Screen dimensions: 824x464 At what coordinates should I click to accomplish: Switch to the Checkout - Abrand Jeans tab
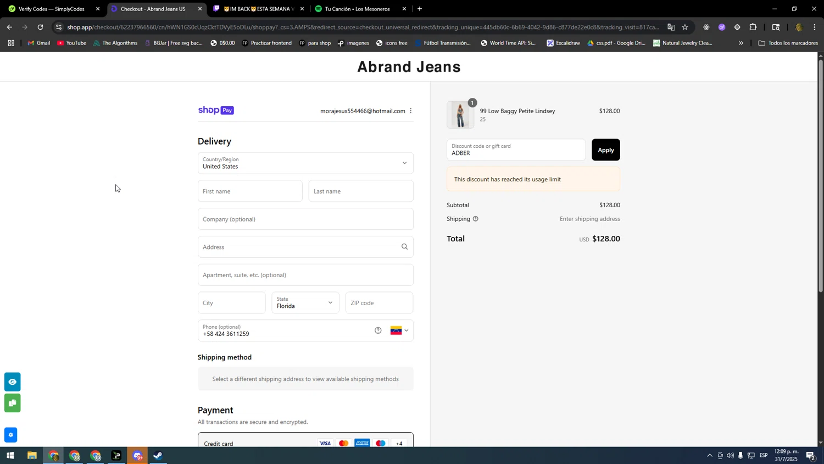tap(152, 9)
